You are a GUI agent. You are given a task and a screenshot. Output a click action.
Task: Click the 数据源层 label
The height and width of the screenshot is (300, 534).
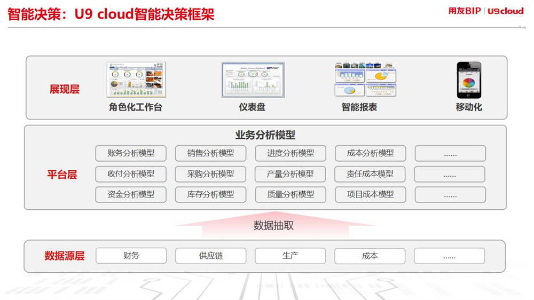click(65, 256)
